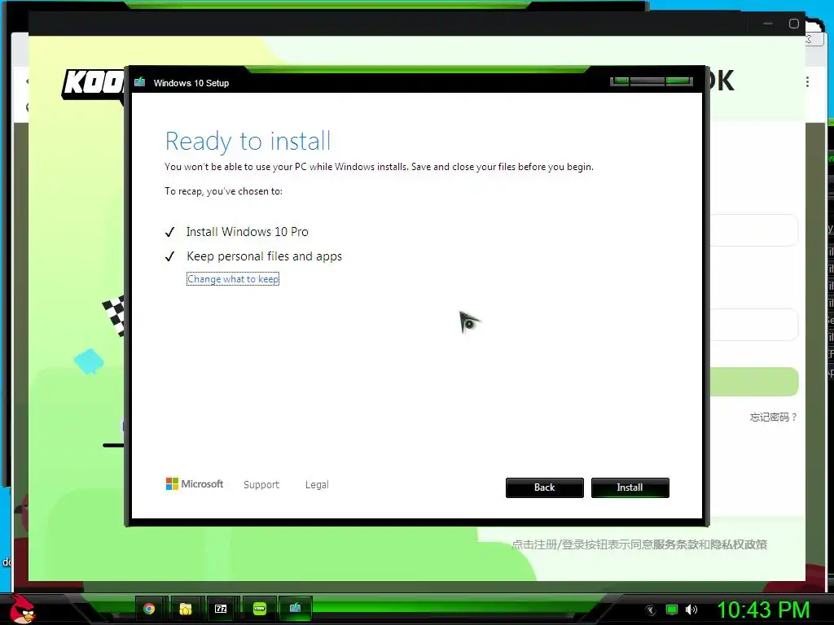Go Back in Windows 10 Setup

tap(544, 487)
